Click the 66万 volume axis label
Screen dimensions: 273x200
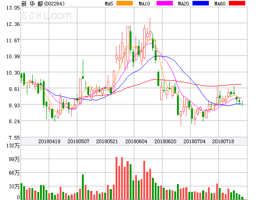click(x=14, y=173)
